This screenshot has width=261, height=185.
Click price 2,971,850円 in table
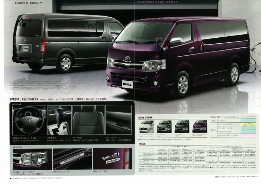click(237, 155)
